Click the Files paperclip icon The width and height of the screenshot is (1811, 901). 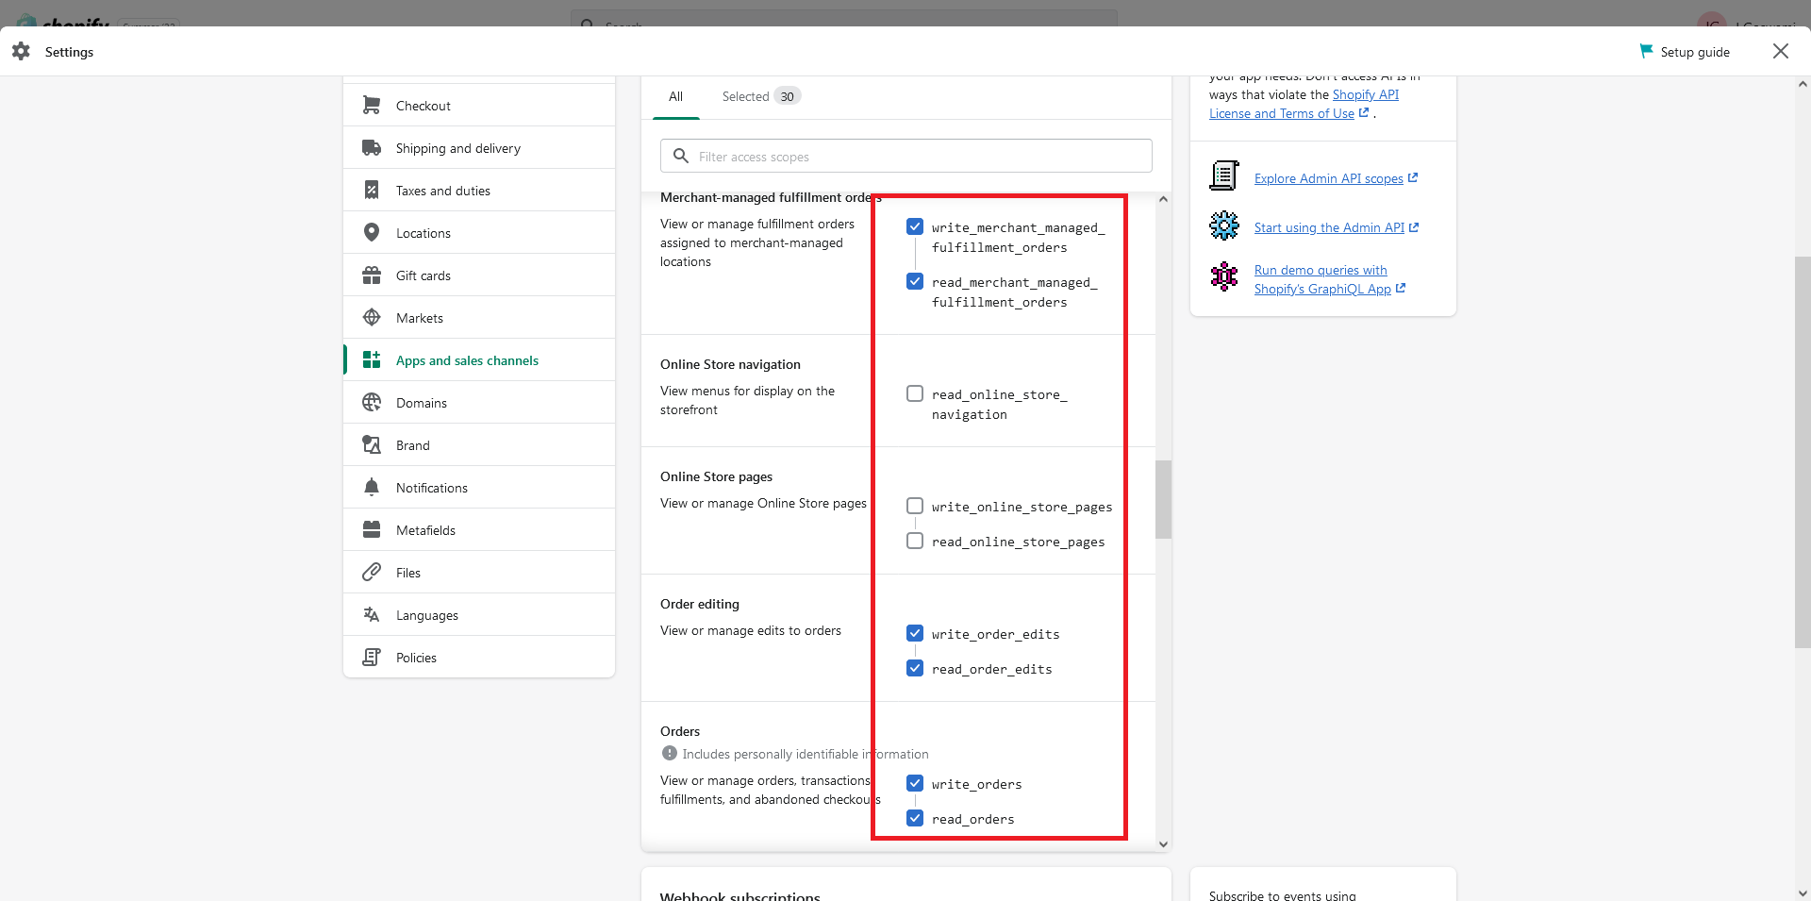pos(372,573)
